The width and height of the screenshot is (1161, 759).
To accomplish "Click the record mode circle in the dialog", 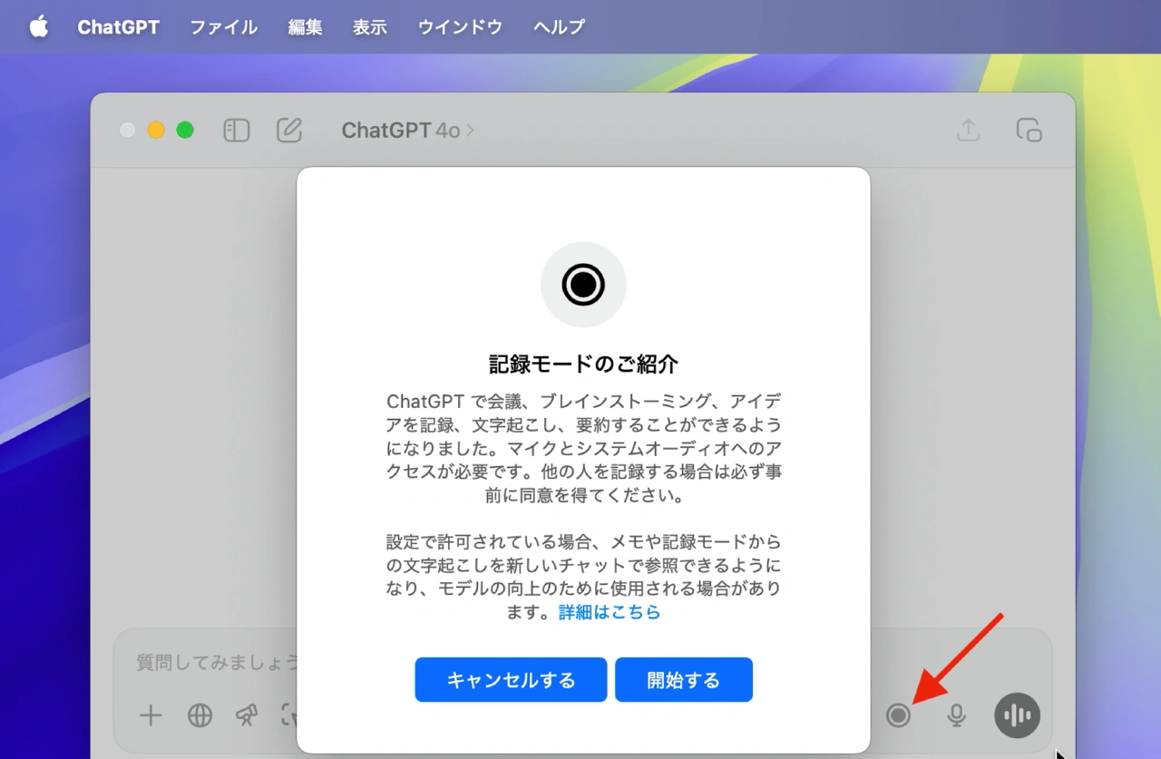I will click(x=583, y=284).
